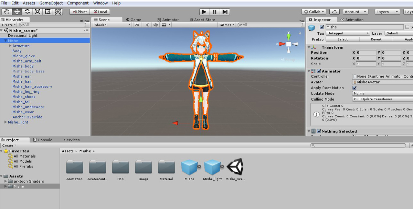This screenshot has height=209, width=413.
Task: Toggle scene audio speaker icon
Action: [155, 25]
